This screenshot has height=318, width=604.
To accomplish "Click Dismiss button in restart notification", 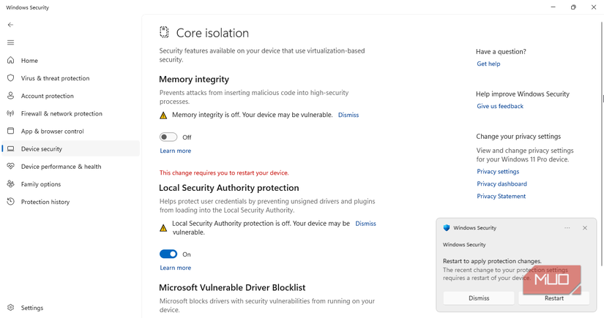I will (479, 298).
